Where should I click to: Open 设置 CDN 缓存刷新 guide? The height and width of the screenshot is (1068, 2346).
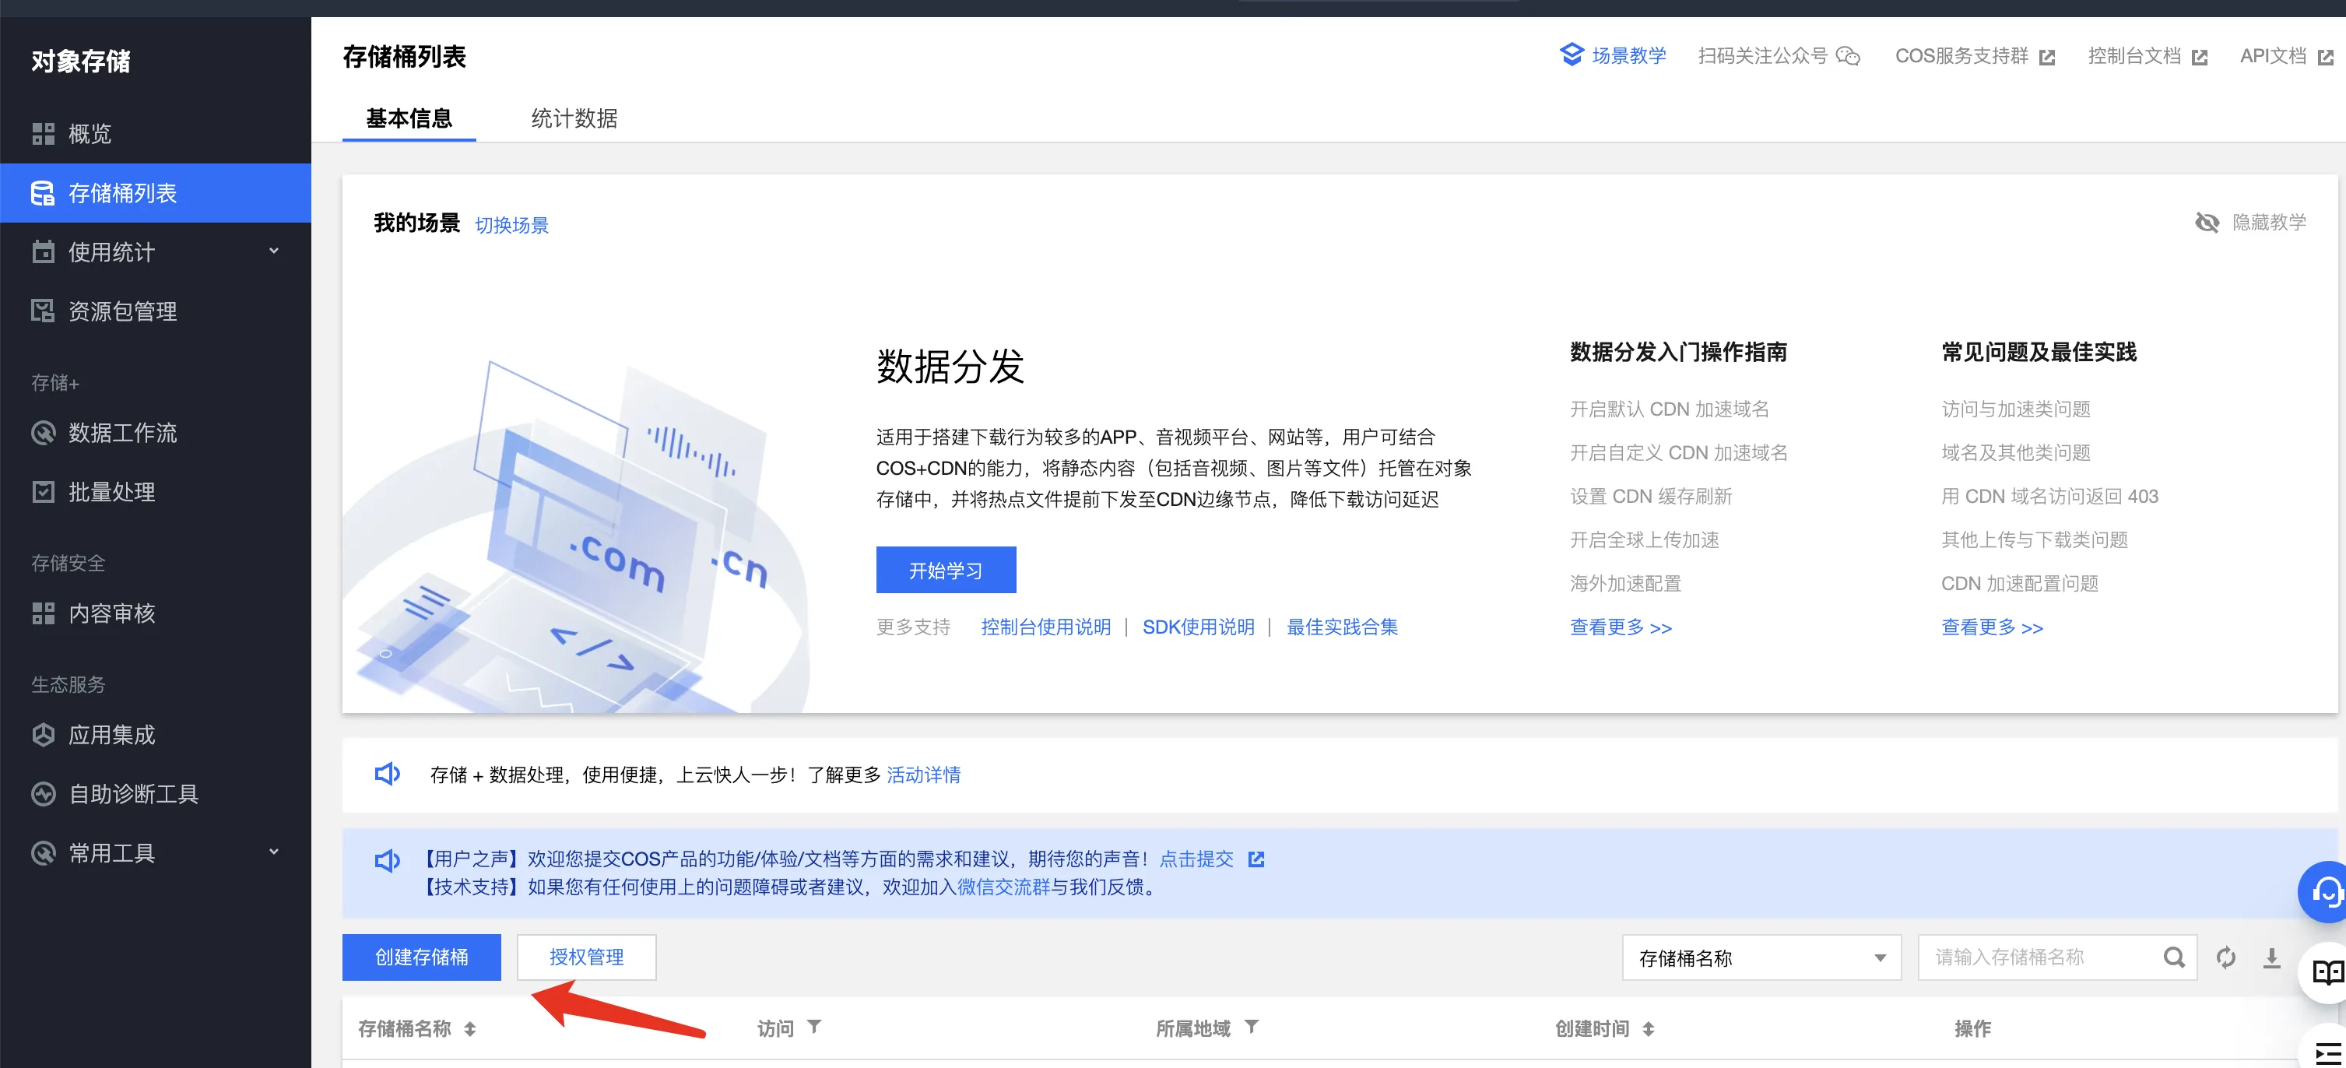click(x=1650, y=496)
